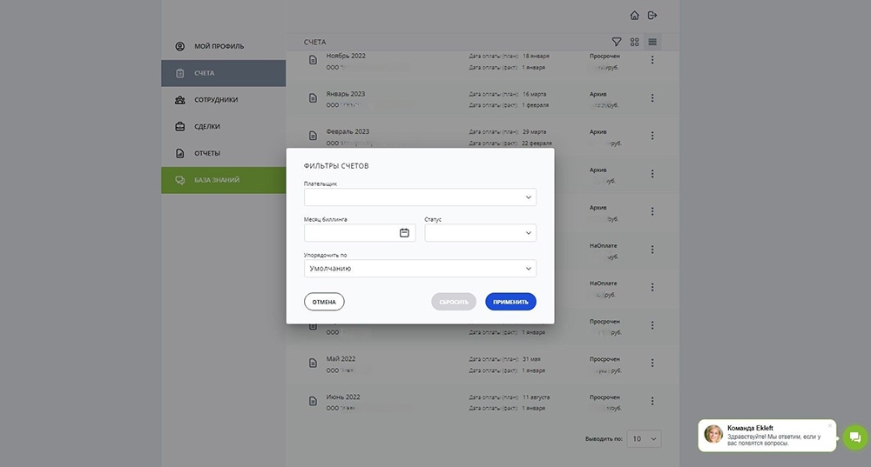
Task: Close the Команда Ekleft chat popup
Action: (830, 426)
